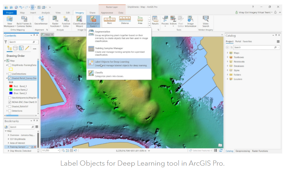
Task: Choose Training Samples Manager entry
Action: click(x=119, y=51)
